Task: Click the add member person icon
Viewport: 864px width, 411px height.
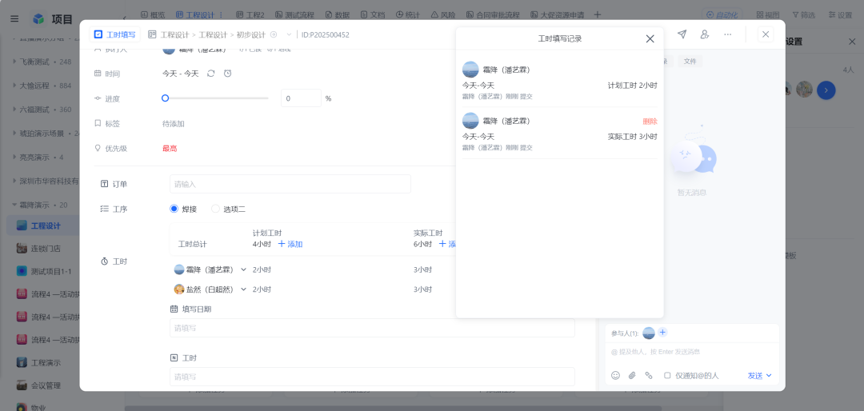Action: pyautogui.click(x=704, y=34)
